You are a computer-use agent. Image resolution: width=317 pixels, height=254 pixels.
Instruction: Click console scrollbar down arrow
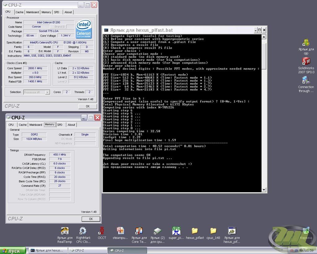pyautogui.click(x=264, y=190)
